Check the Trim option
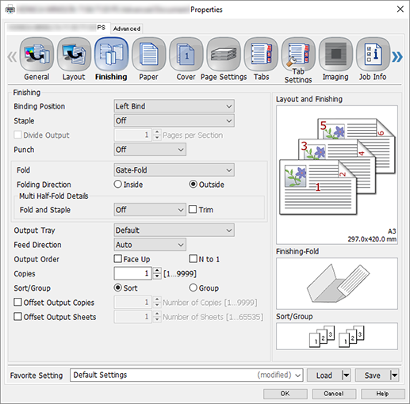The width and height of the screenshot is (410, 404). (x=193, y=209)
